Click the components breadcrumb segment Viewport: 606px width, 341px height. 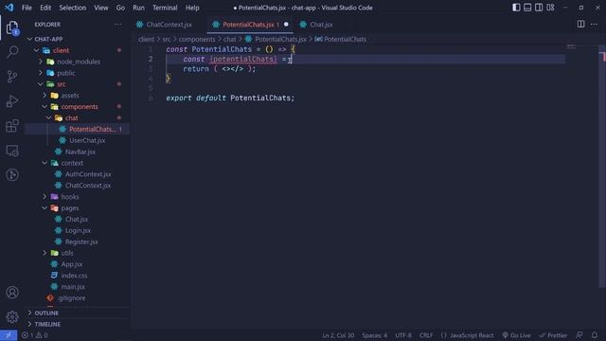197,39
